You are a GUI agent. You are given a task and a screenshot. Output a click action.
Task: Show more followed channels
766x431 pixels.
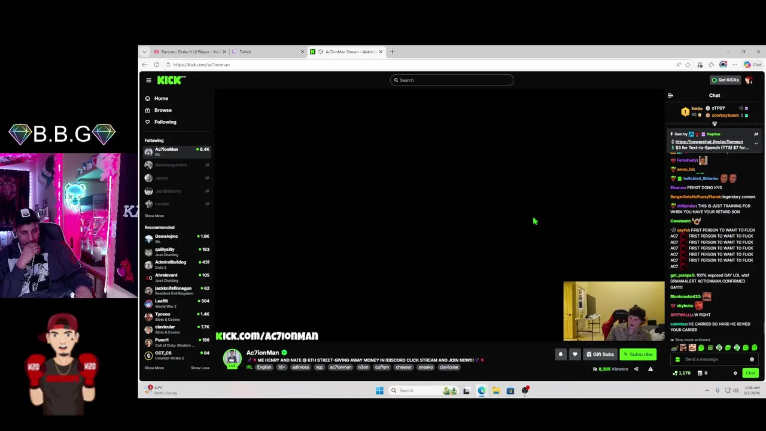(x=154, y=216)
